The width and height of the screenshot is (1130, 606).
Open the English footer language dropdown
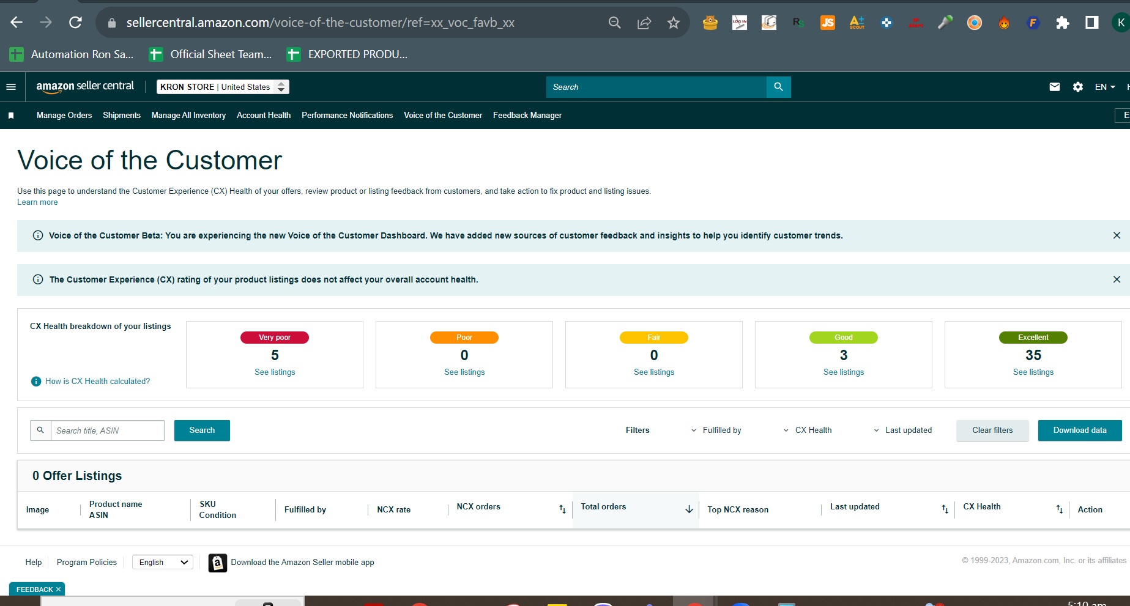click(x=163, y=563)
